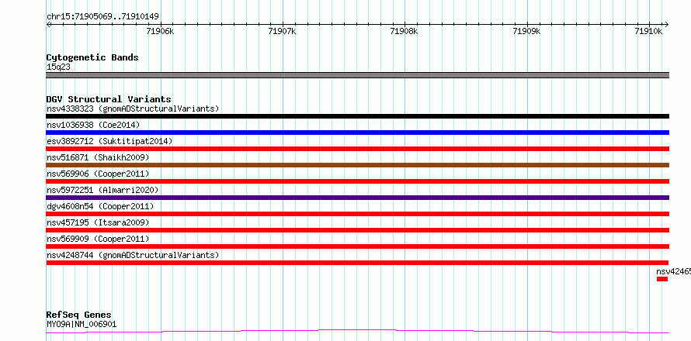This screenshot has height=341, width=691.
Task: Open variant label nsv516871 (Shaikh2009)
Action: coord(98,157)
